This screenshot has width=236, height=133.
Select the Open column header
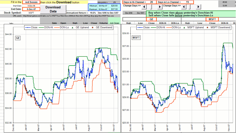pyautogui.click(x=63, y=23)
